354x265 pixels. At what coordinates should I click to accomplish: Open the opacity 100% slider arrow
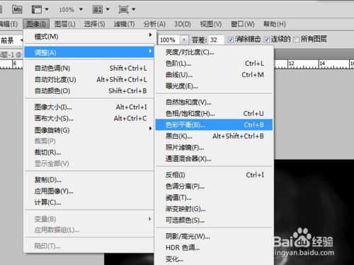click(x=184, y=40)
